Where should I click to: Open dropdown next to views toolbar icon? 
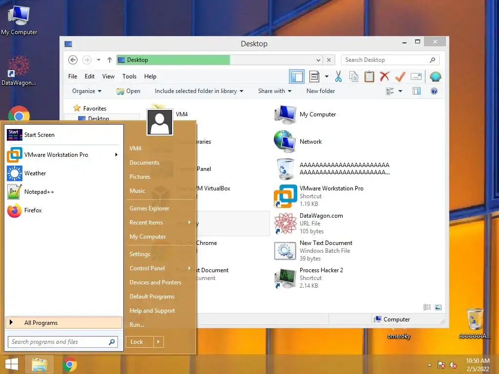tap(326, 76)
